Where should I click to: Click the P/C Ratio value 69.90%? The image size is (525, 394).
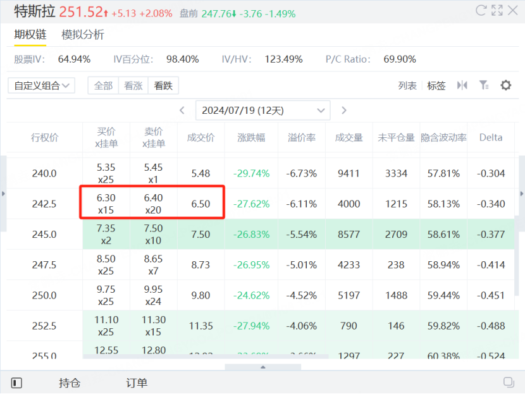pos(400,59)
